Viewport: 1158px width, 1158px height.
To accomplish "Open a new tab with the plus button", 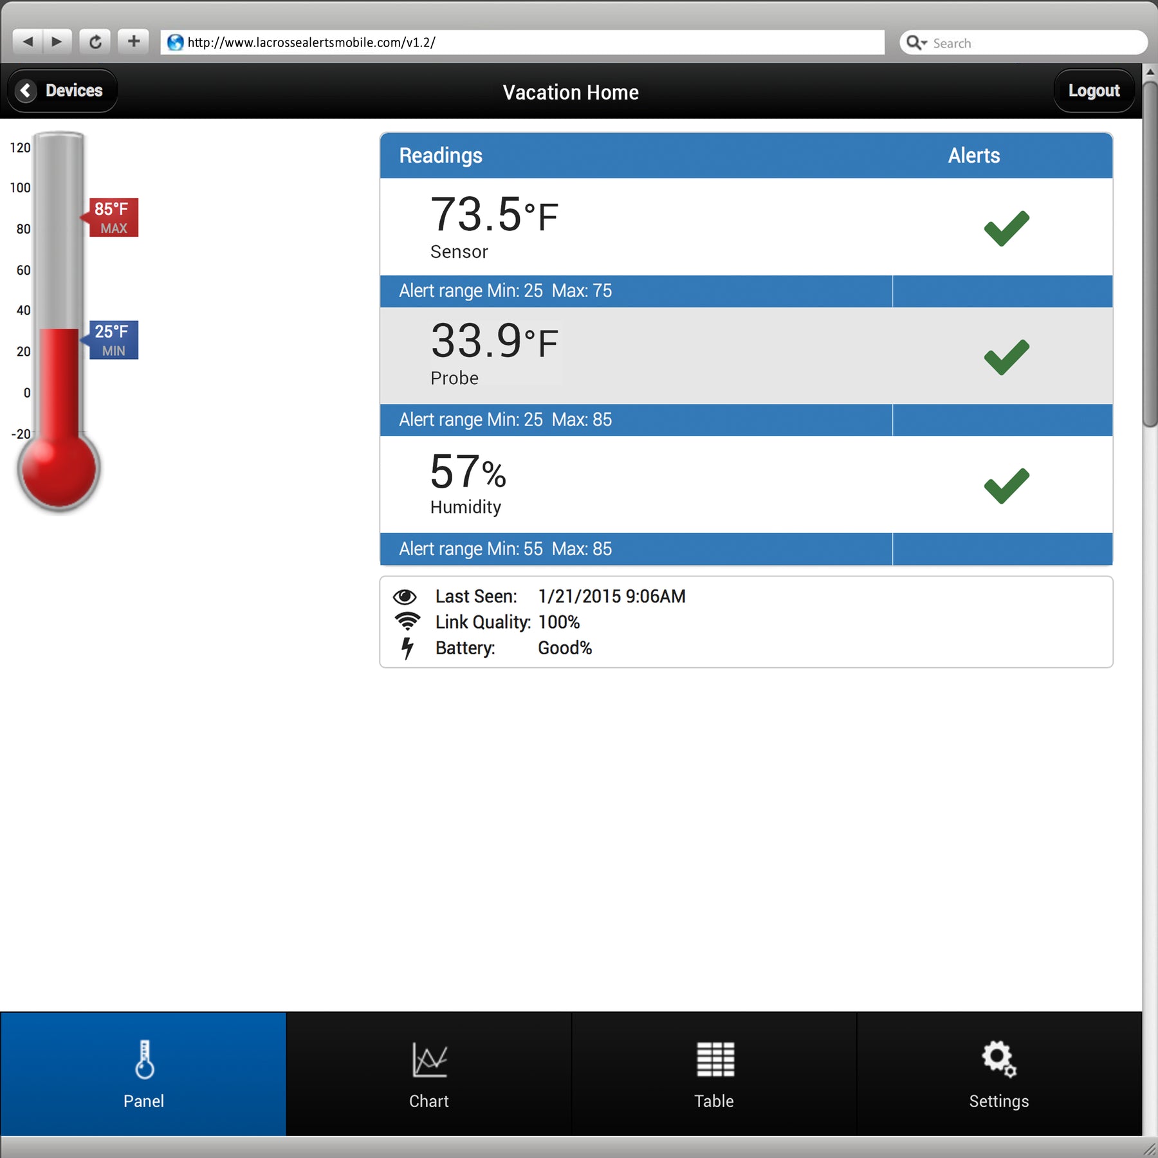I will coord(134,42).
